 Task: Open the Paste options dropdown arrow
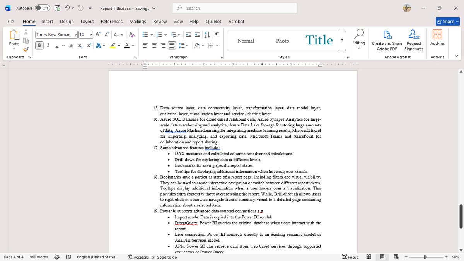tap(14, 49)
